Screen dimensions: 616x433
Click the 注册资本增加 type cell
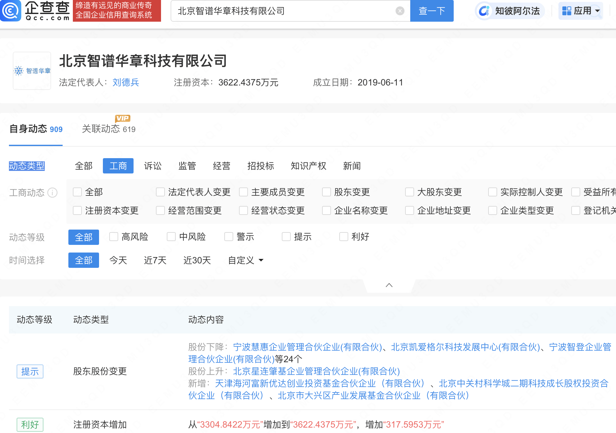(100, 425)
